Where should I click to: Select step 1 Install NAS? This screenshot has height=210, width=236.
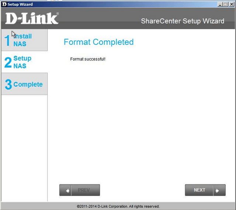(24, 40)
